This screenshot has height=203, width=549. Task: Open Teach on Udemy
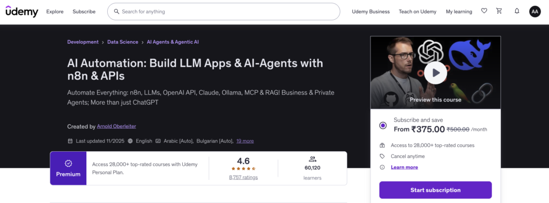pos(417,12)
